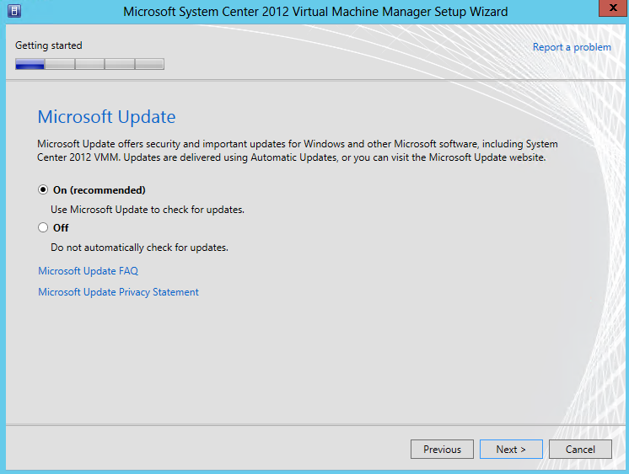Image resolution: width=629 pixels, height=474 pixels.
Task: Continue with the Next > button
Action: [511, 449]
